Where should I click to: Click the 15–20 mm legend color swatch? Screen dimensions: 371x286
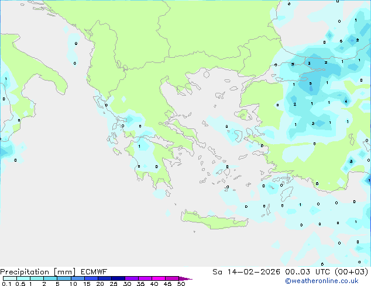[x=91, y=278]
